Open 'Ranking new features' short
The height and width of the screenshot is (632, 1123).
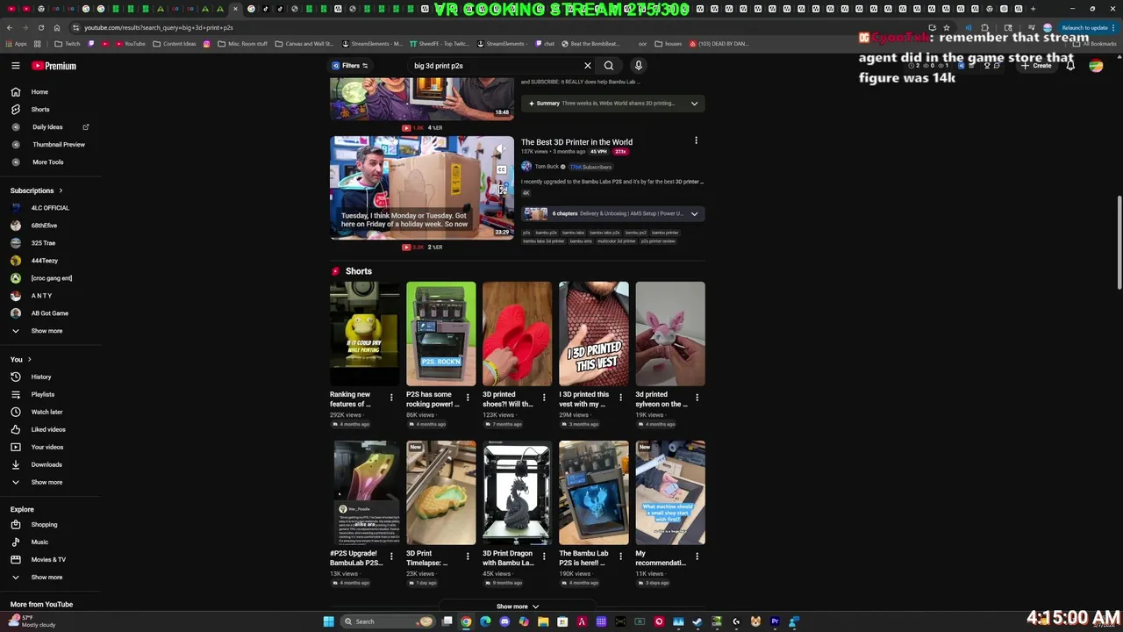pos(364,334)
